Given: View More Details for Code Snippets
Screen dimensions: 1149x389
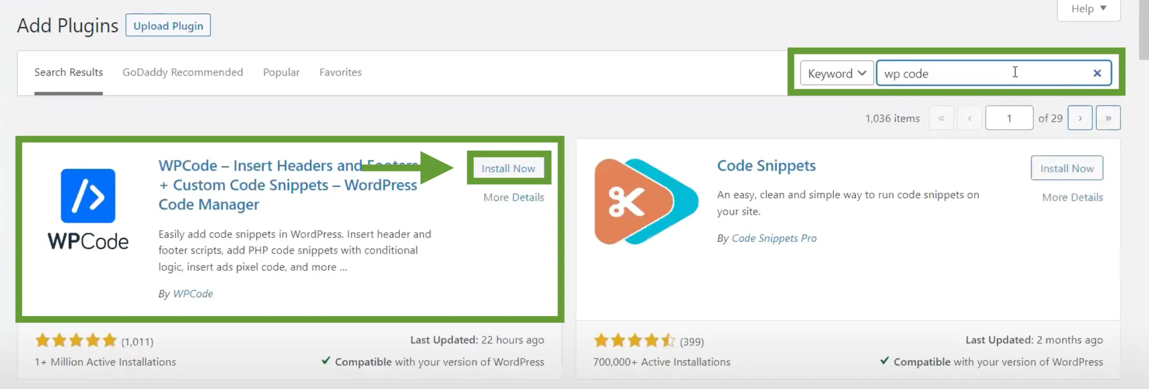Looking at the screenshot, I should click(x=1073, y=197).
